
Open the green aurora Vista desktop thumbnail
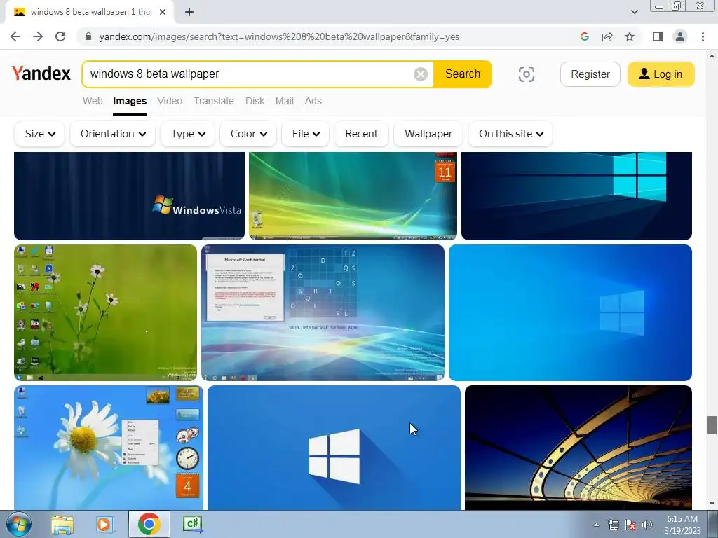pos(353,196)
